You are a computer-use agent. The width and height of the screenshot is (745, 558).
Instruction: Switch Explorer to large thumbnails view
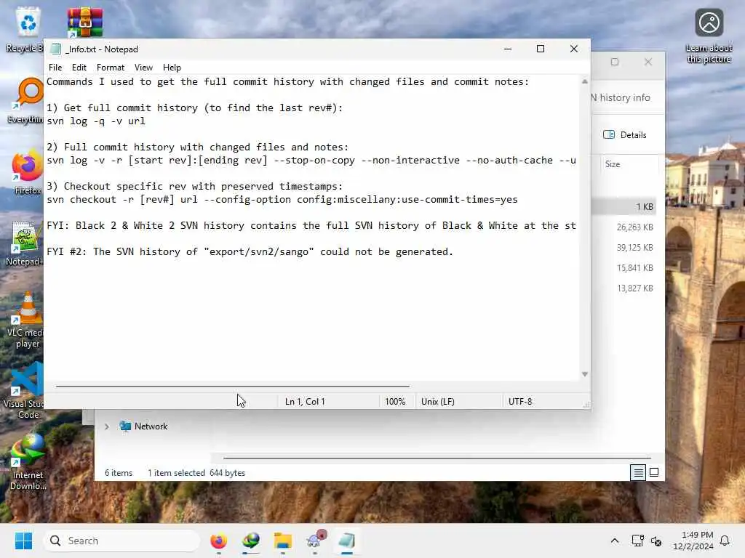[654, 472]
